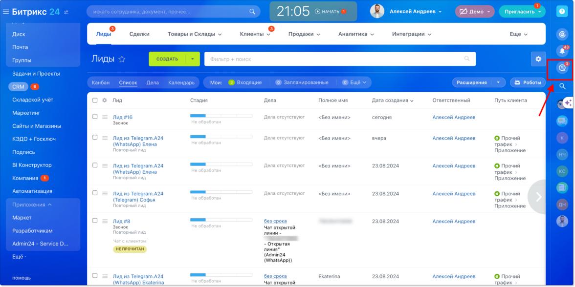Click the help question mark icon
This screenshot has width=575, height=287.
click(x=562, y=12)
